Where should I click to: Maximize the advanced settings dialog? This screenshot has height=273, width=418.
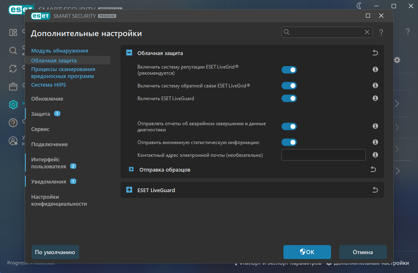[368, 16]
